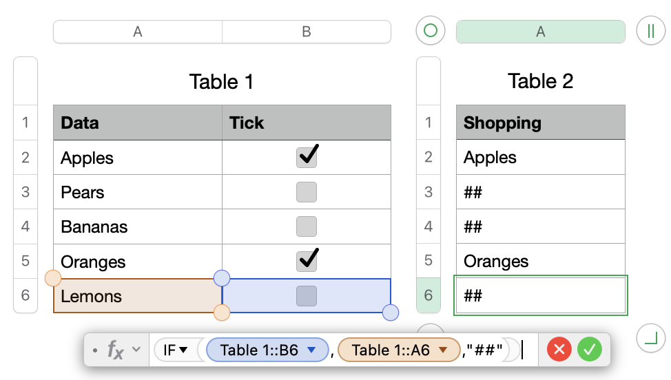Tick the Bananas checkbox
Screen dimensions: 671x380
307,226
